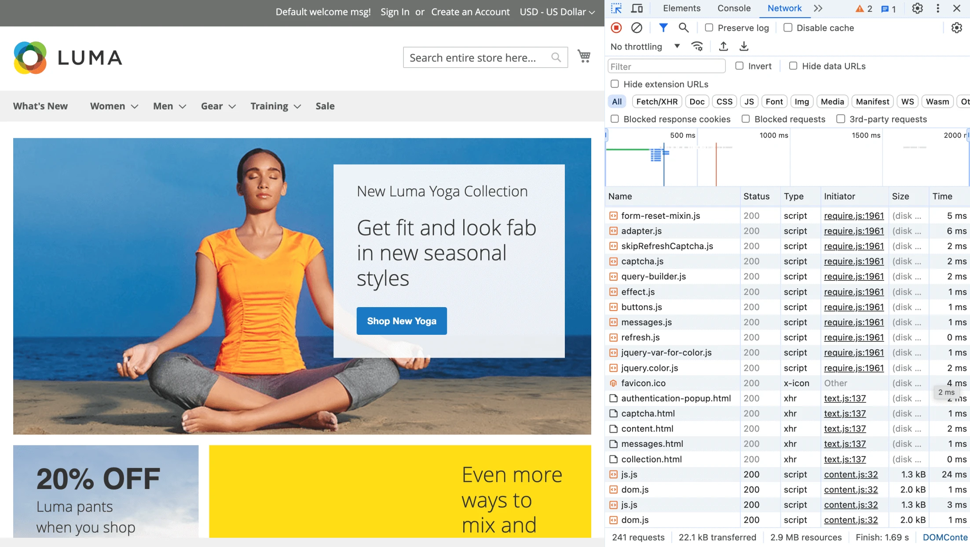Export HAR with download arrow icon

tap(744, 46)
